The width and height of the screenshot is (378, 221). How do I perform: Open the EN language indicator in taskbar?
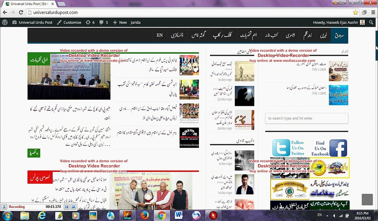pyautogui.click(x=320, y=215)
